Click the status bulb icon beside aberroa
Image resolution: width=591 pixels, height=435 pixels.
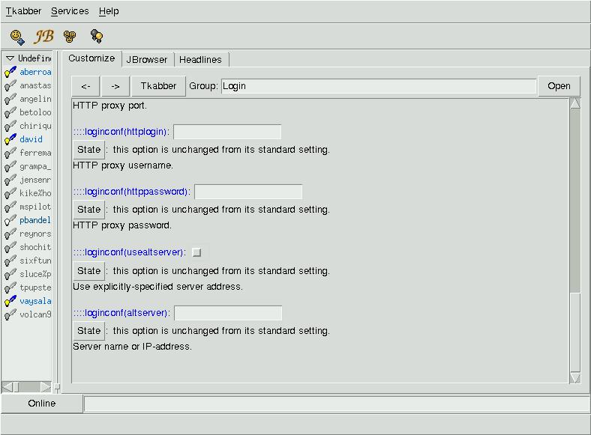10,72
